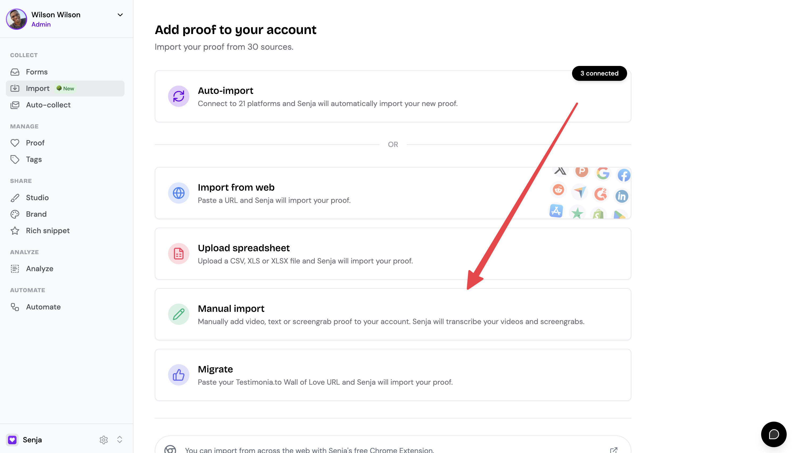The height and width of the screenshot is (453, 792).
Task: Click the G2 logo icon
Action: pos(600,194)
